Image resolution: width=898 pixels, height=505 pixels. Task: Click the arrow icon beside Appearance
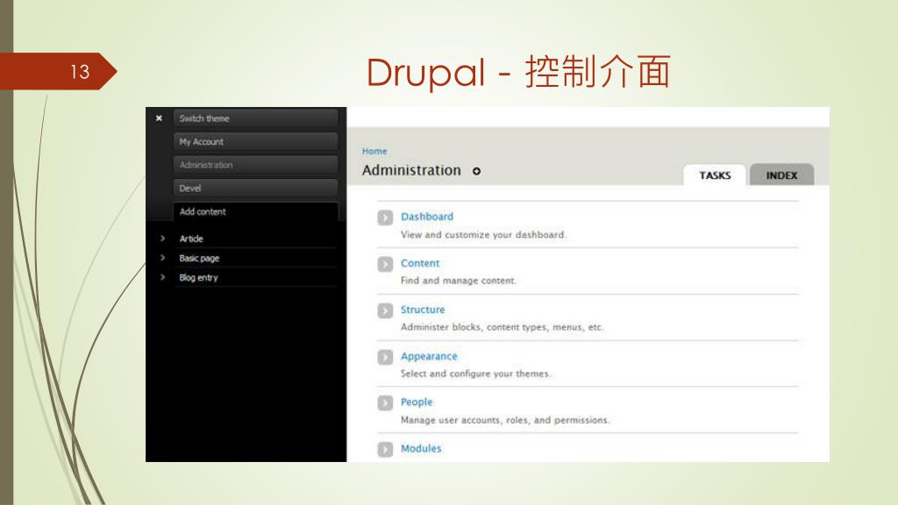point(386,357)
